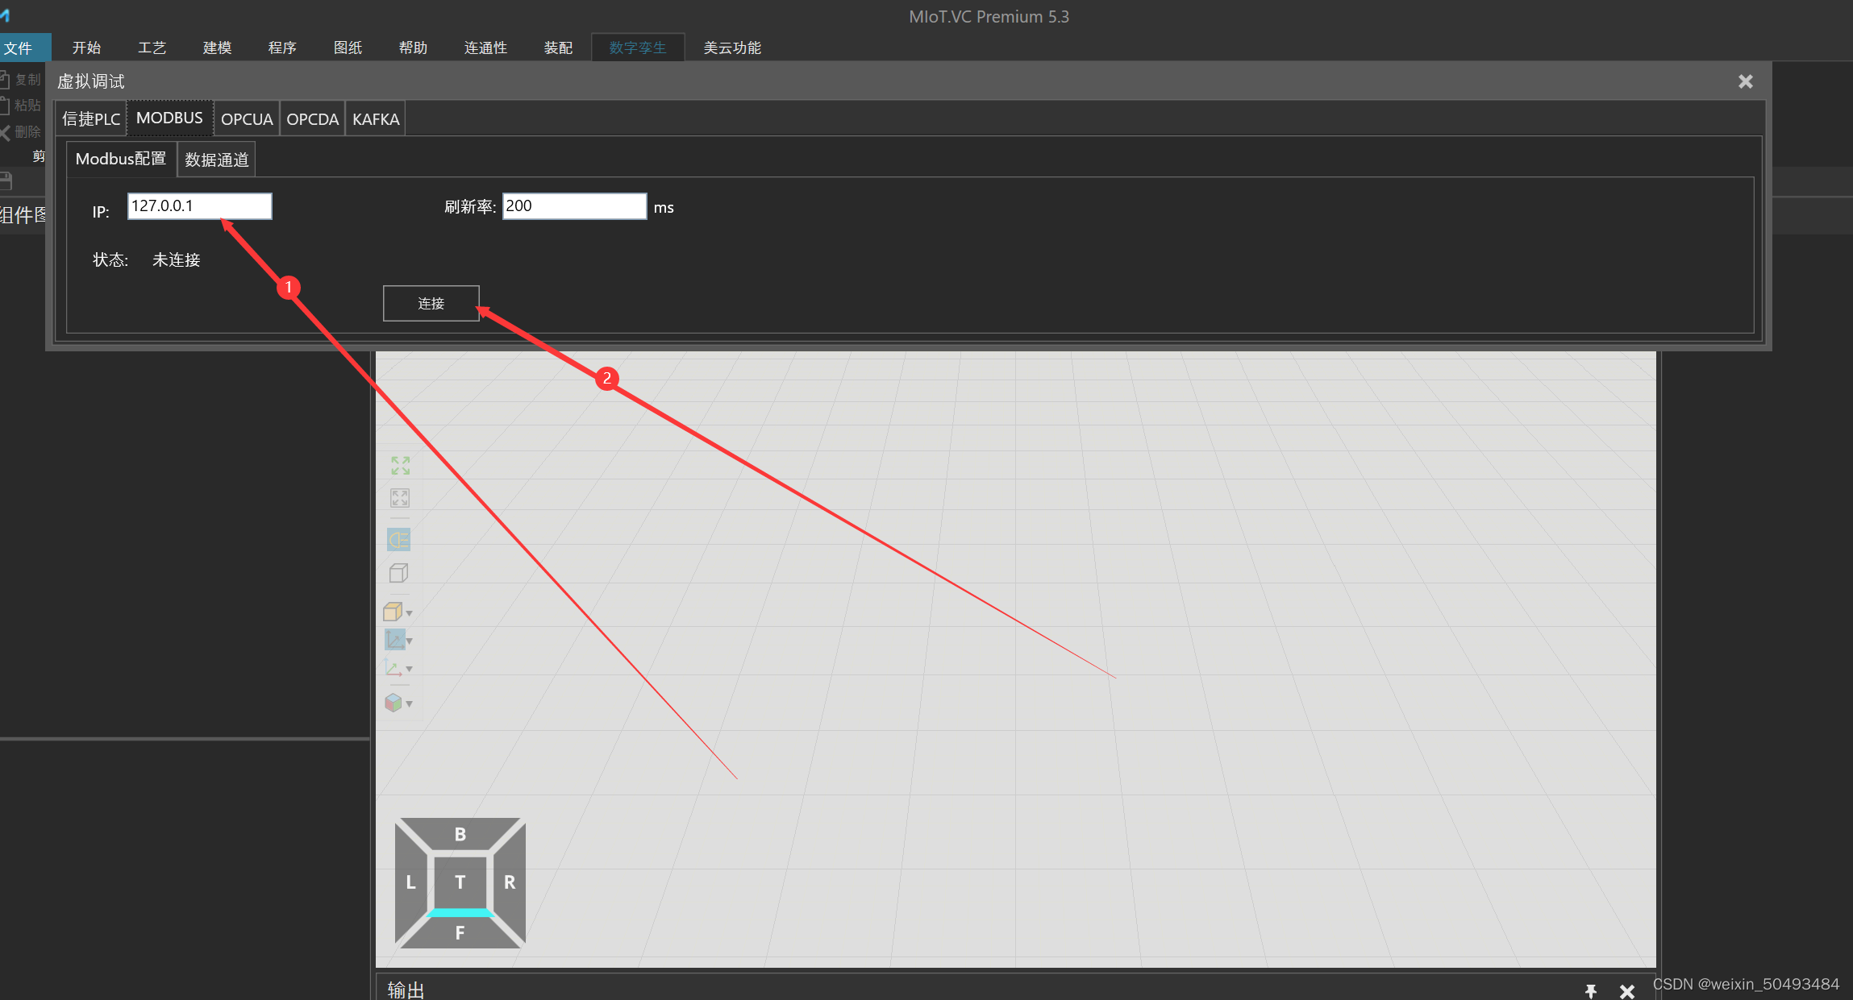This screenshot has width=1853, height=1000.
Task: Select the T face on view cube
Action: click(460, 882)
